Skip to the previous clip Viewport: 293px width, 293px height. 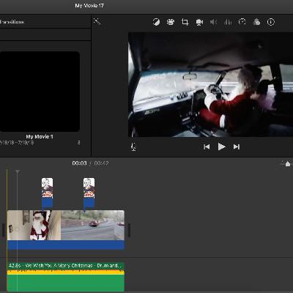point(207,146)
